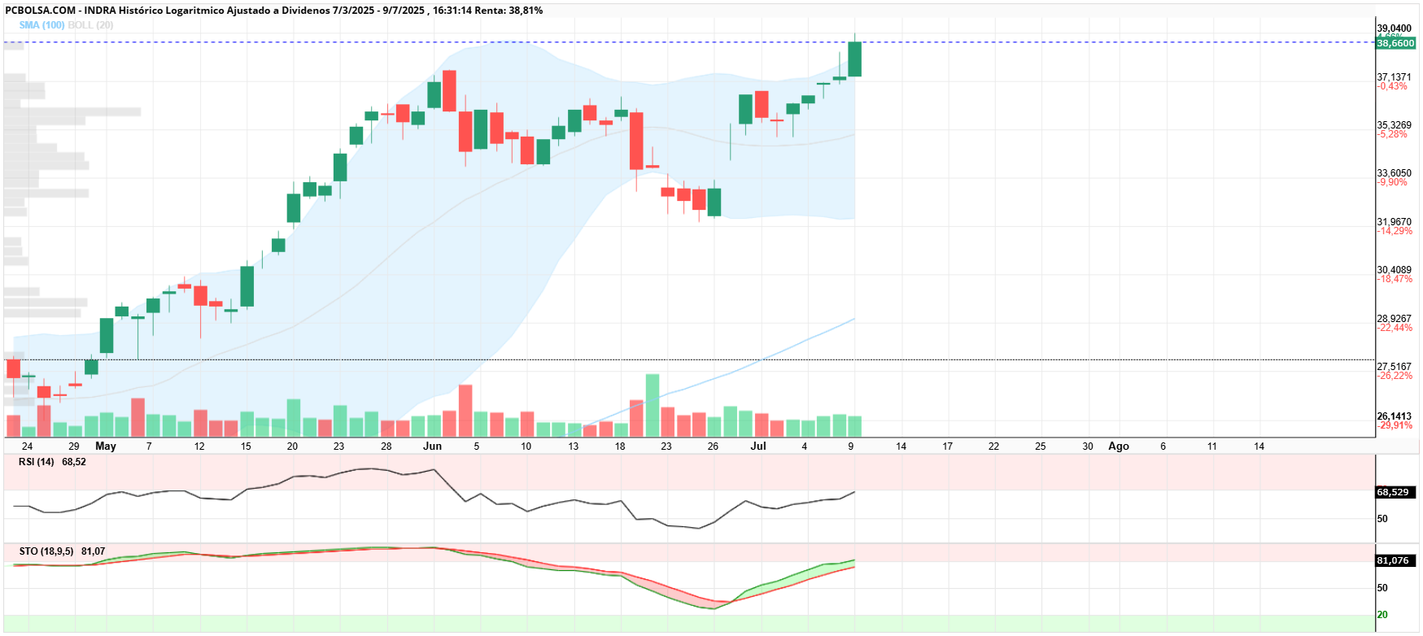
Task: Click the May month label on date axis
Action: 106,446
